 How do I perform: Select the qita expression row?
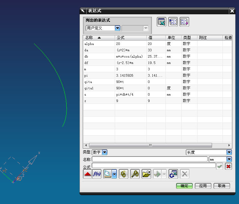tap(158, 82)
